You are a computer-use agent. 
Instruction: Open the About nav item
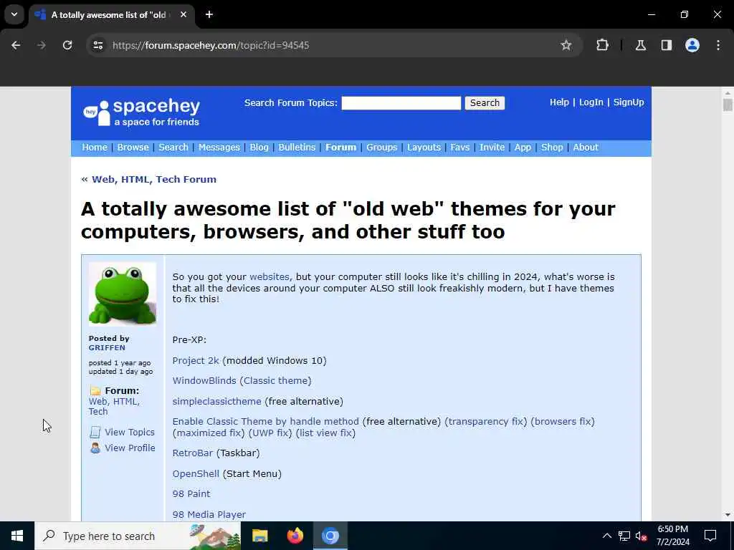(x=586, y=148)
